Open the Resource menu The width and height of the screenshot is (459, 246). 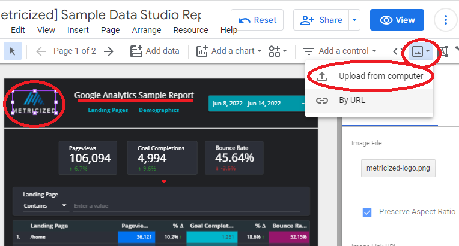click(190, 30)
